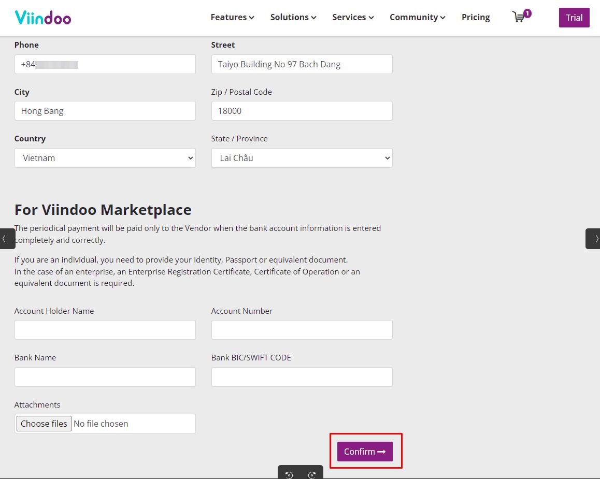
Task: Focus the Account Number field
Action: click(302, 330)
